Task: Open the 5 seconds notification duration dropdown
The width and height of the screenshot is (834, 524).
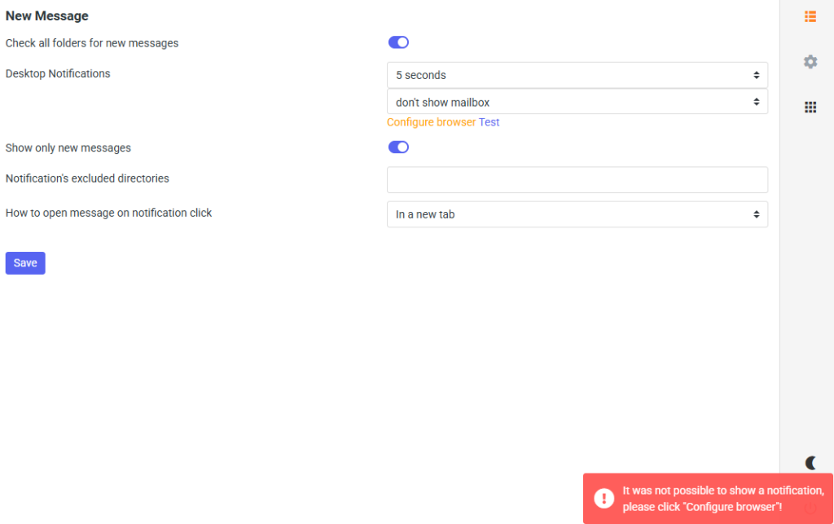Action: [x=577, y=75]
